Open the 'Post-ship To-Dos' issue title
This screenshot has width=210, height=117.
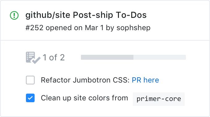[x=110, y=15]
